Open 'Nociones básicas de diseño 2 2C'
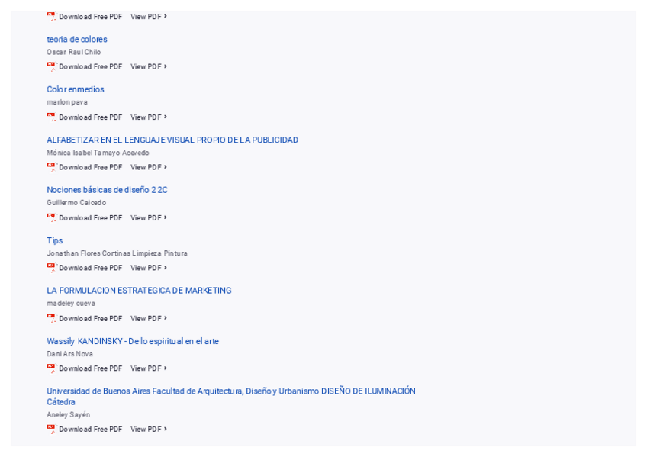 point(107,190)
